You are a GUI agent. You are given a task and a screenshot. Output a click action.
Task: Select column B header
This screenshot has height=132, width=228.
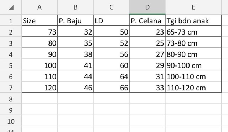(76, 7)
